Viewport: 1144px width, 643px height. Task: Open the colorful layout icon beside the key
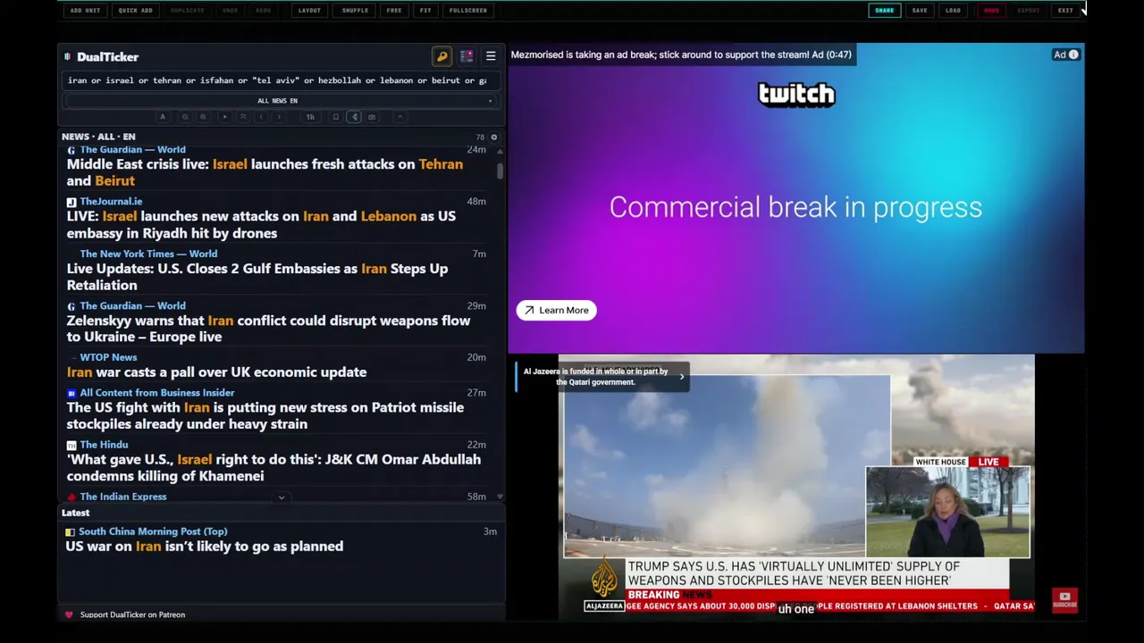click(x=467, y=56)
